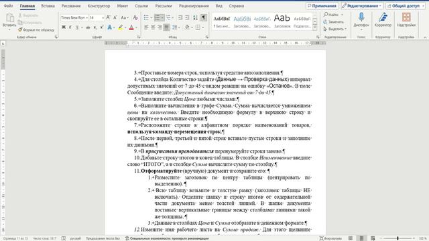Image resolution: width=429 pixels, height=241 pixels.
Task: Toggle underline (Ч) formatting
Action: click(x=77, y=27)
